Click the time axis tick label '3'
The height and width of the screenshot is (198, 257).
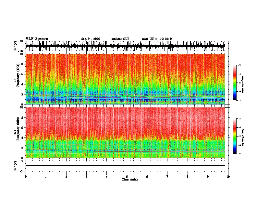tap(86, 177)
